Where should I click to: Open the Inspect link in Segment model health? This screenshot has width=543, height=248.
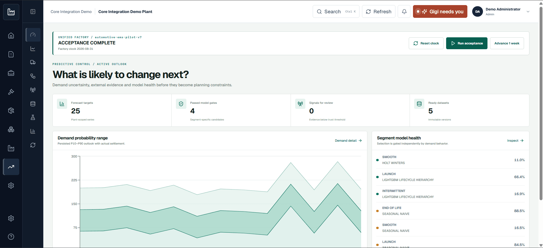(515, 141)
